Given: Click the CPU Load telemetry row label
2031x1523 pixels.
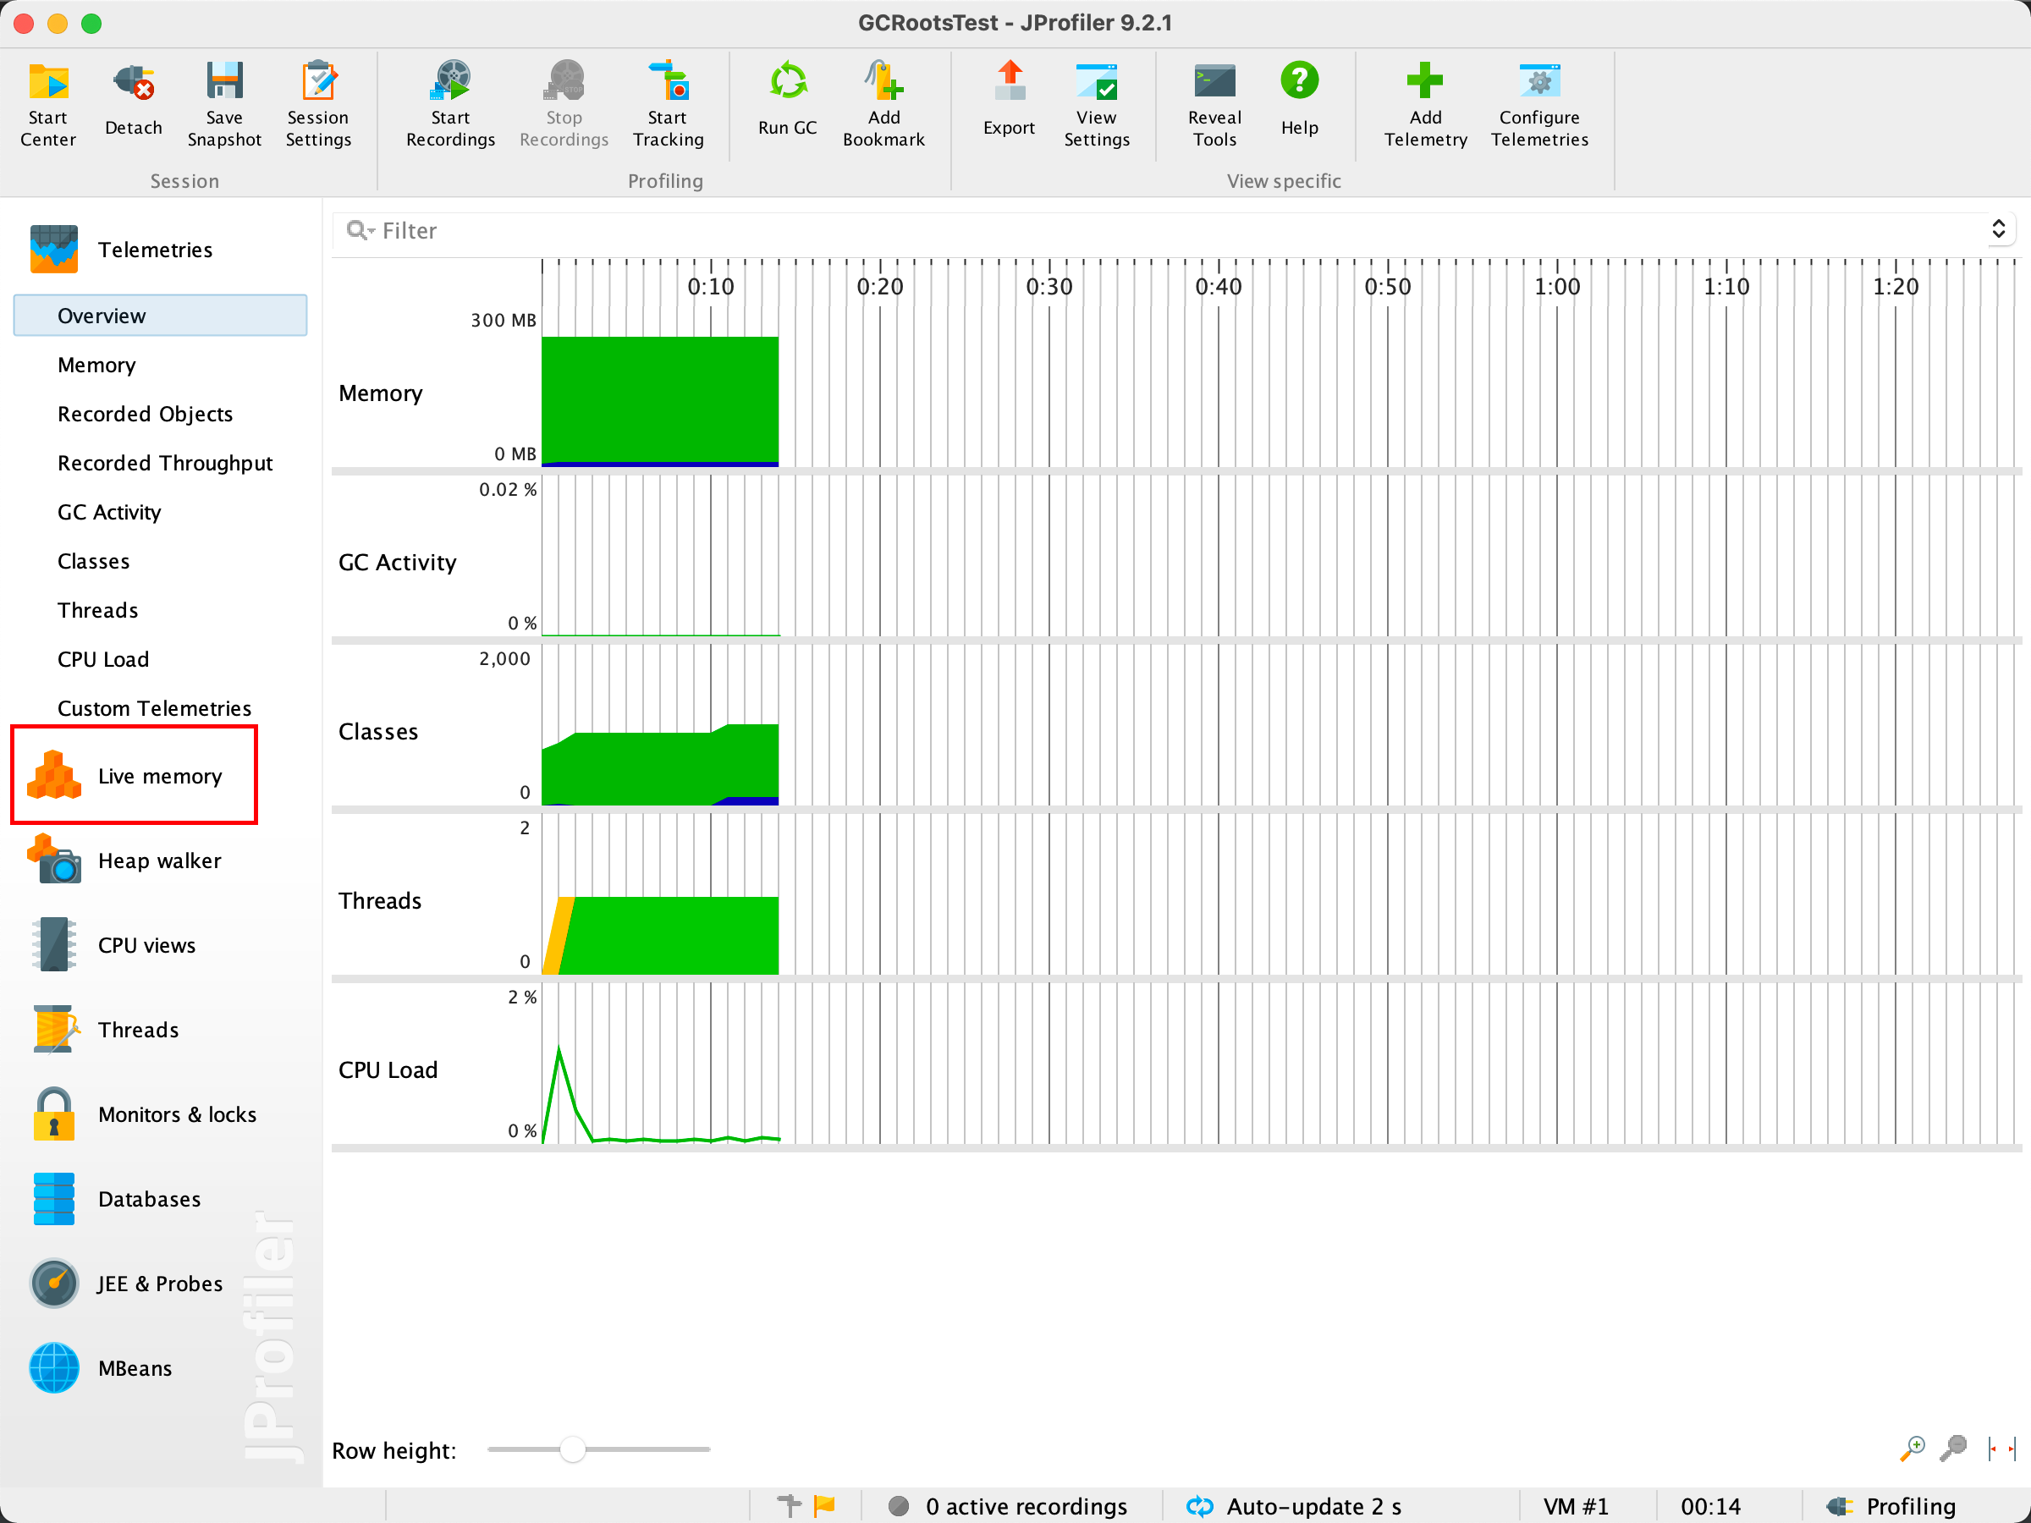Looking at the screenshot, I should coord(388,1069).
